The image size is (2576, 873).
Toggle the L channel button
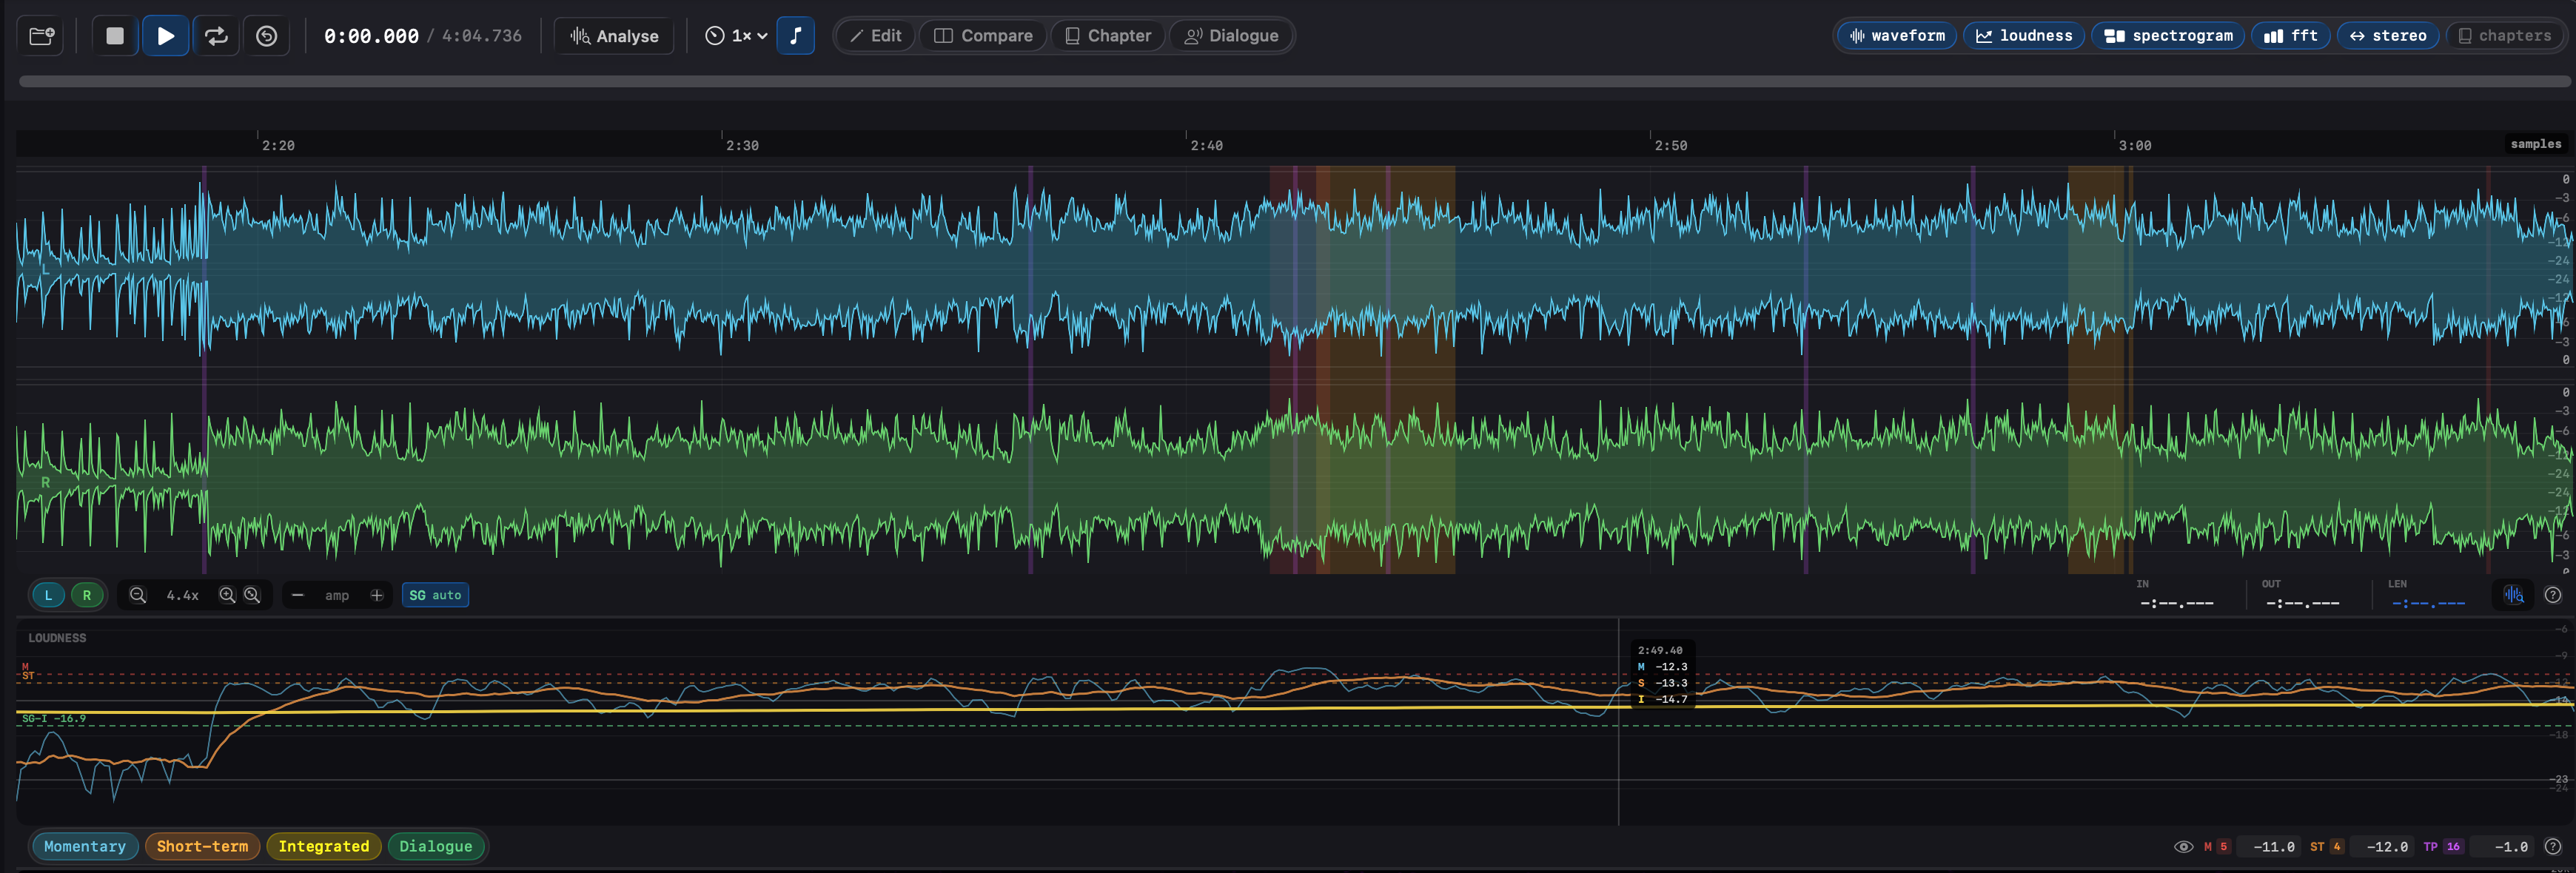tap(48, 595)
